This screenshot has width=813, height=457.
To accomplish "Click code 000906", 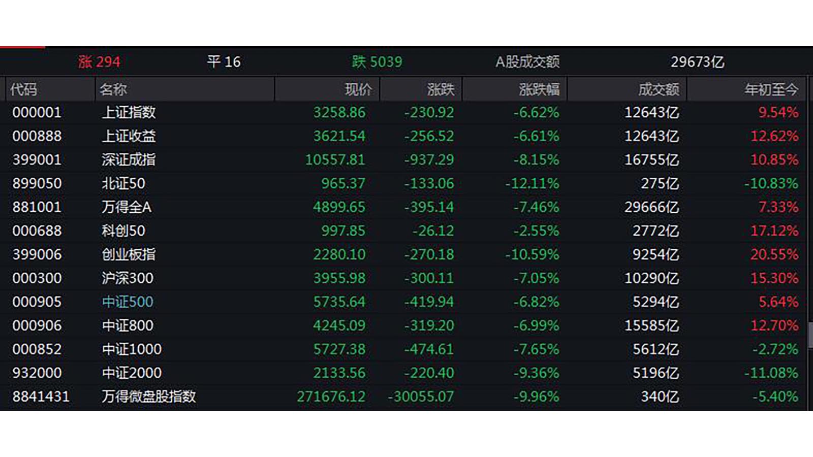I will [37, 325].
